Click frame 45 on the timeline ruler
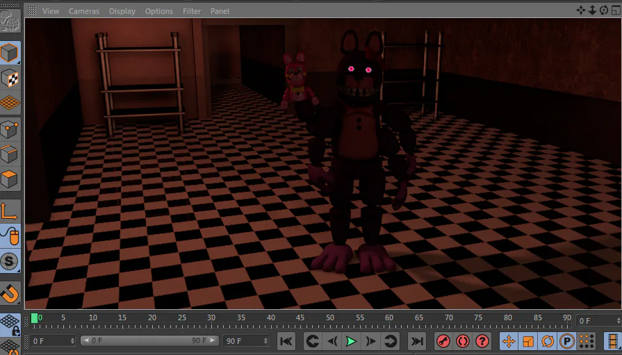This screenshot has height=355, width=622. [x=300, y=318]
